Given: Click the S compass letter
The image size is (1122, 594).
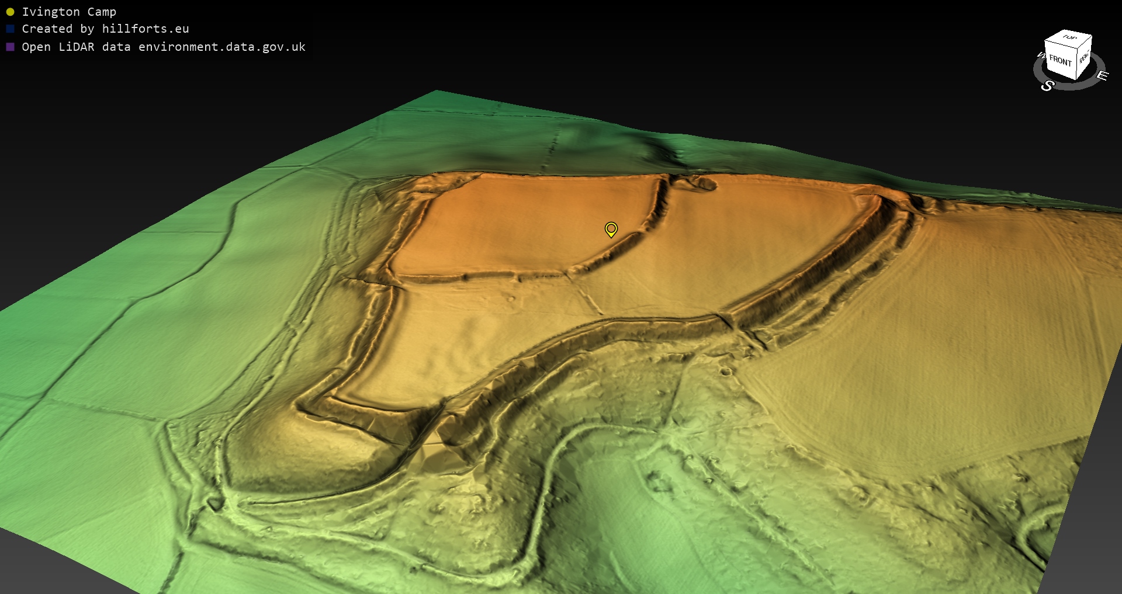Looking at the screenshot, I should (x=1047, y=86).
